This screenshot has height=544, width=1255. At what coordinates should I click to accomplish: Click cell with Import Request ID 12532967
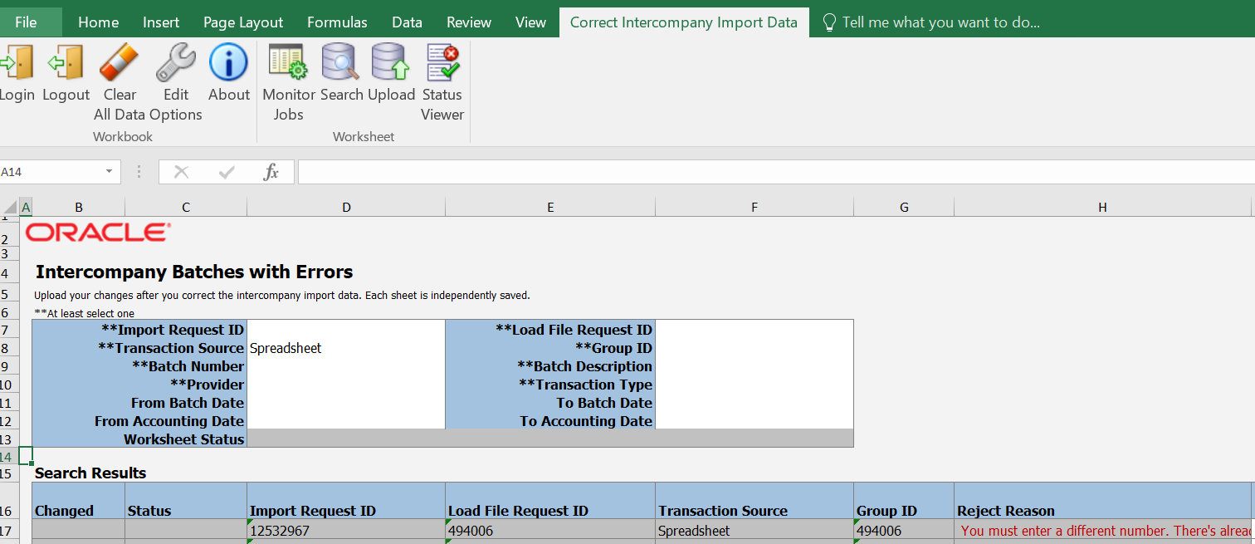(x=346, y=530)
